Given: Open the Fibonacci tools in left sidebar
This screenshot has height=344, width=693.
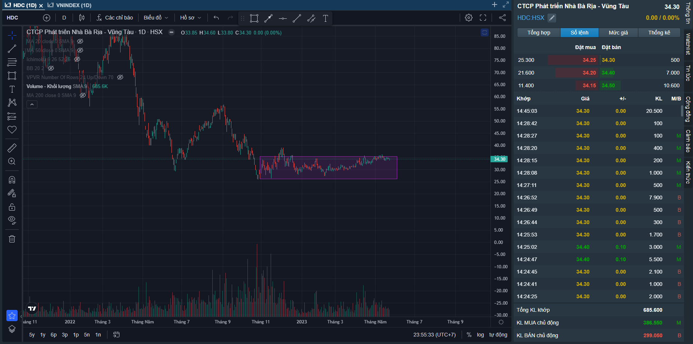Looking at the screenshot, I should 12,62.
